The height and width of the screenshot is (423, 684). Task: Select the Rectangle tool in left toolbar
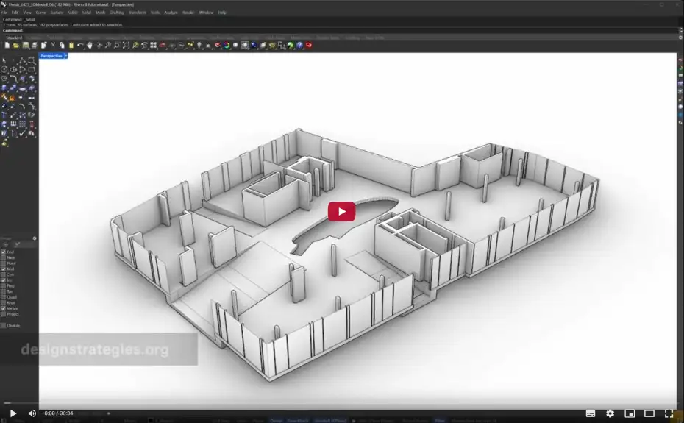coord(32,69)
